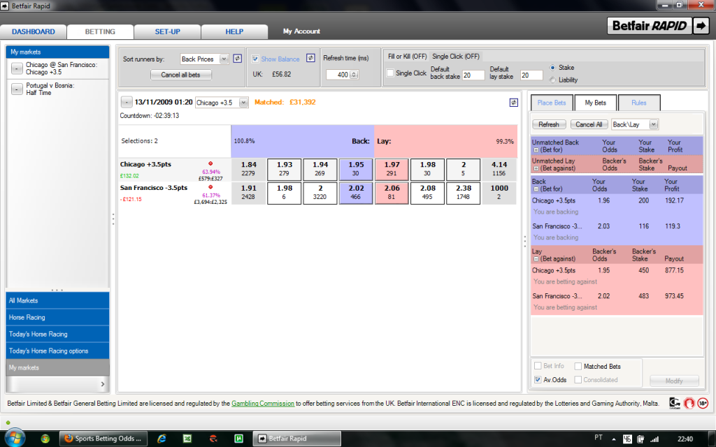Switch to the Place Bets tab

551,103
